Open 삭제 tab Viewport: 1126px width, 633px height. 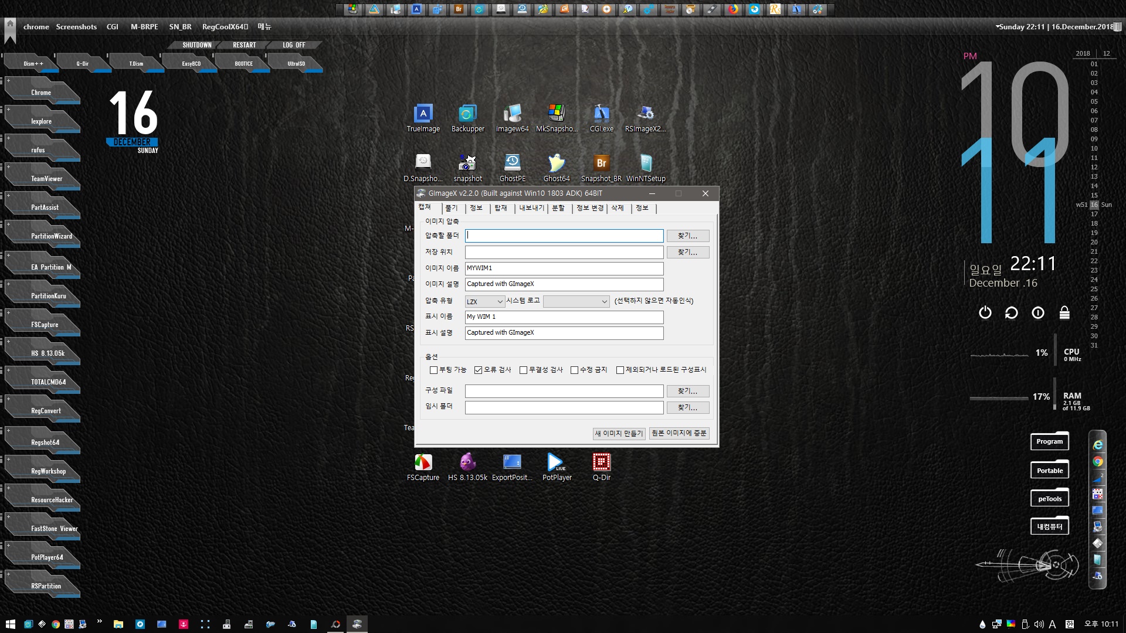pos(618,208)
